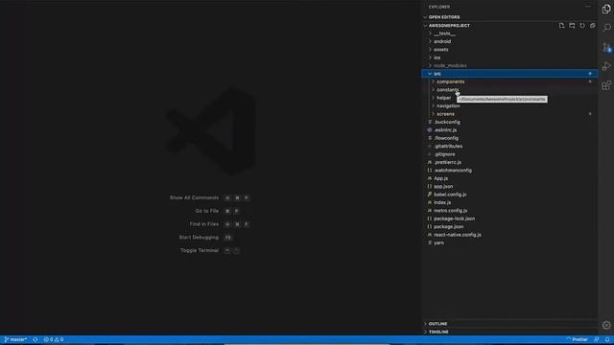Open the Explorer views and more actions menu

click(588, 7)
